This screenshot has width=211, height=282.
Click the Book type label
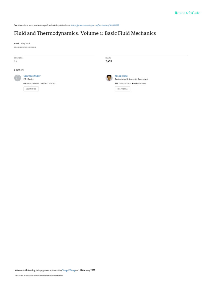pos(16,44)
